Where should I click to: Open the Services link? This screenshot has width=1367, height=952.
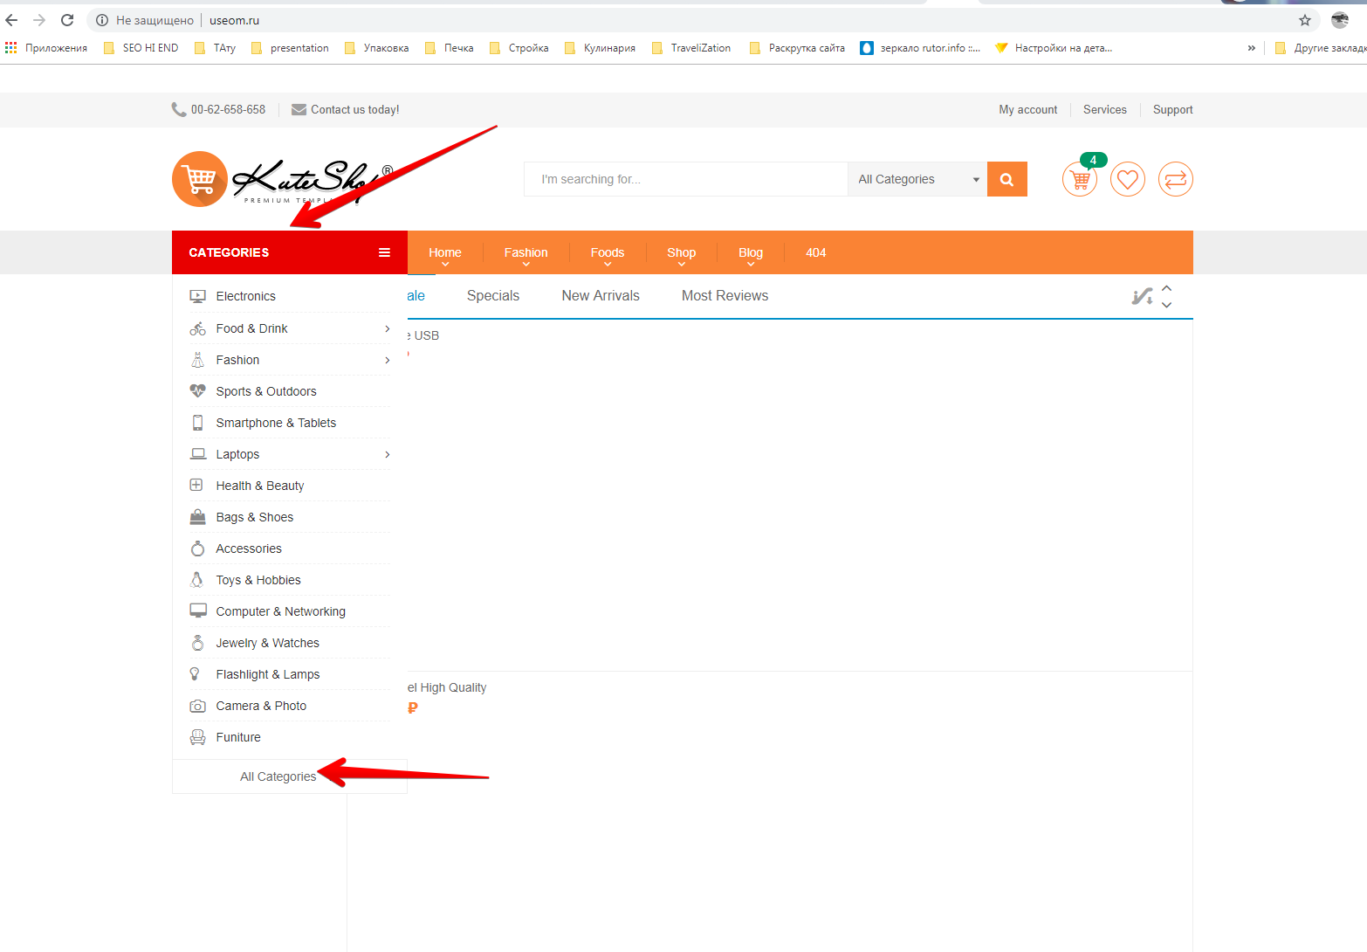1105,109
